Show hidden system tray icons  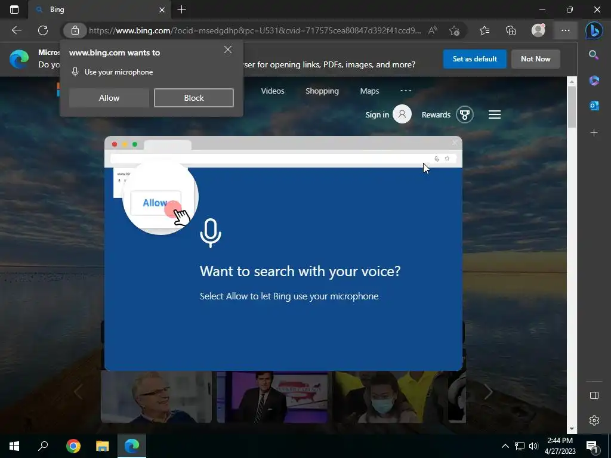(505, 446)
